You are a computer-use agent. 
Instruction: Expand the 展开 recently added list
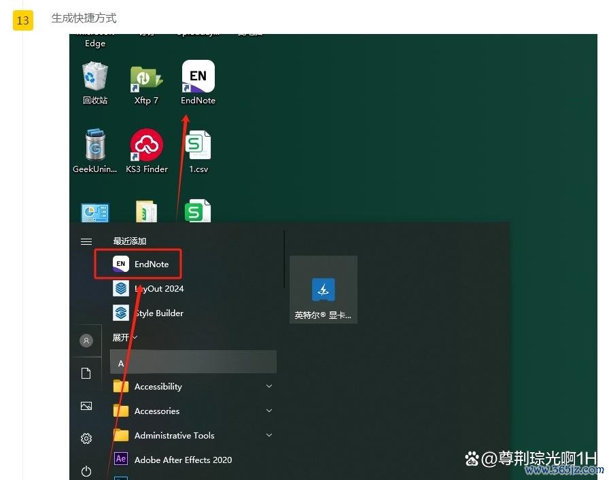(124, 337)
